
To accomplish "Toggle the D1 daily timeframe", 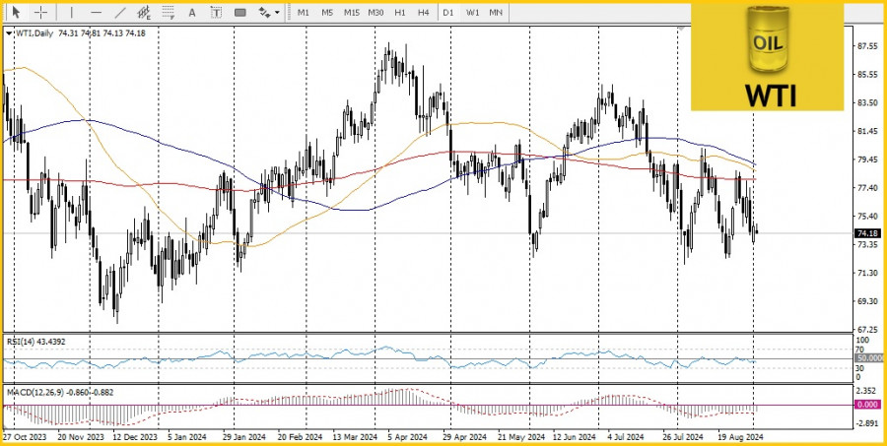I will (448, 13).
